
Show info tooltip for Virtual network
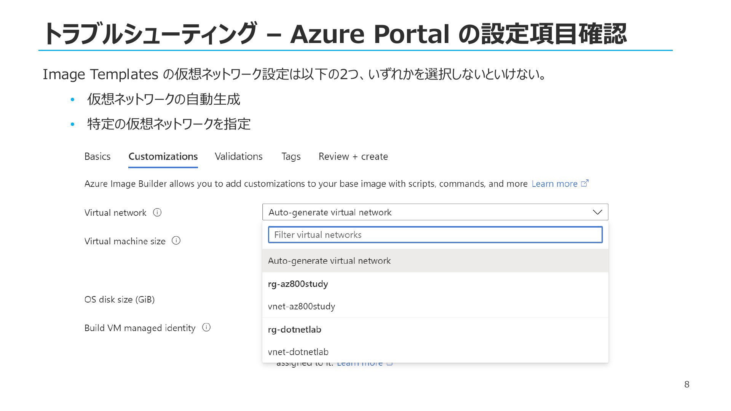coord(157,212)
